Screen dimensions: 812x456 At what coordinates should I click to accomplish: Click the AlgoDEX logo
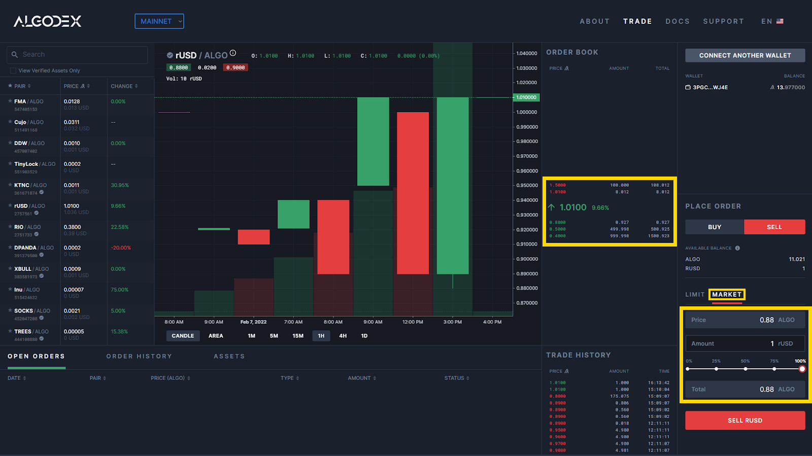[47, 21]
